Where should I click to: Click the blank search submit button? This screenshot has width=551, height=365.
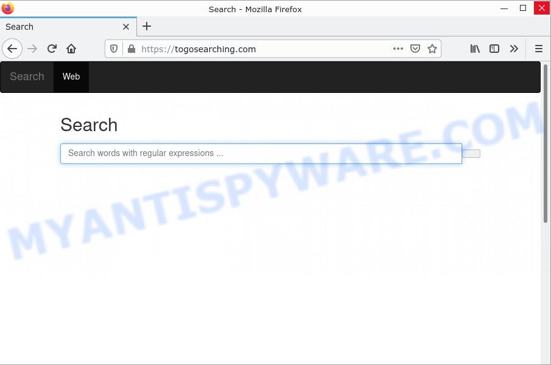point(471,154)
